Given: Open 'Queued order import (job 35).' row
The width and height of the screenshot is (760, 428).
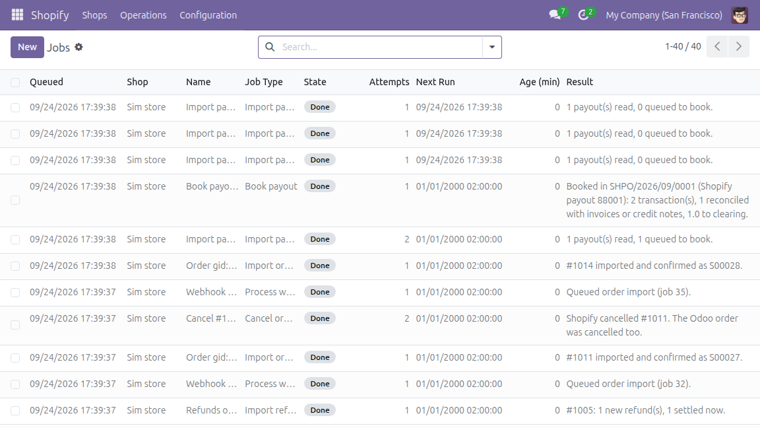Looking at the screenshot, I should pos(628,292).
